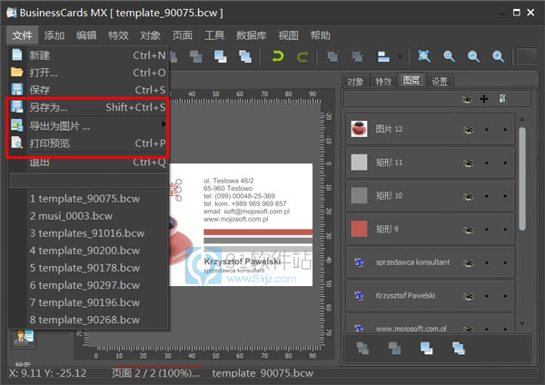Switch to the 特效 tab

(382, 82)
